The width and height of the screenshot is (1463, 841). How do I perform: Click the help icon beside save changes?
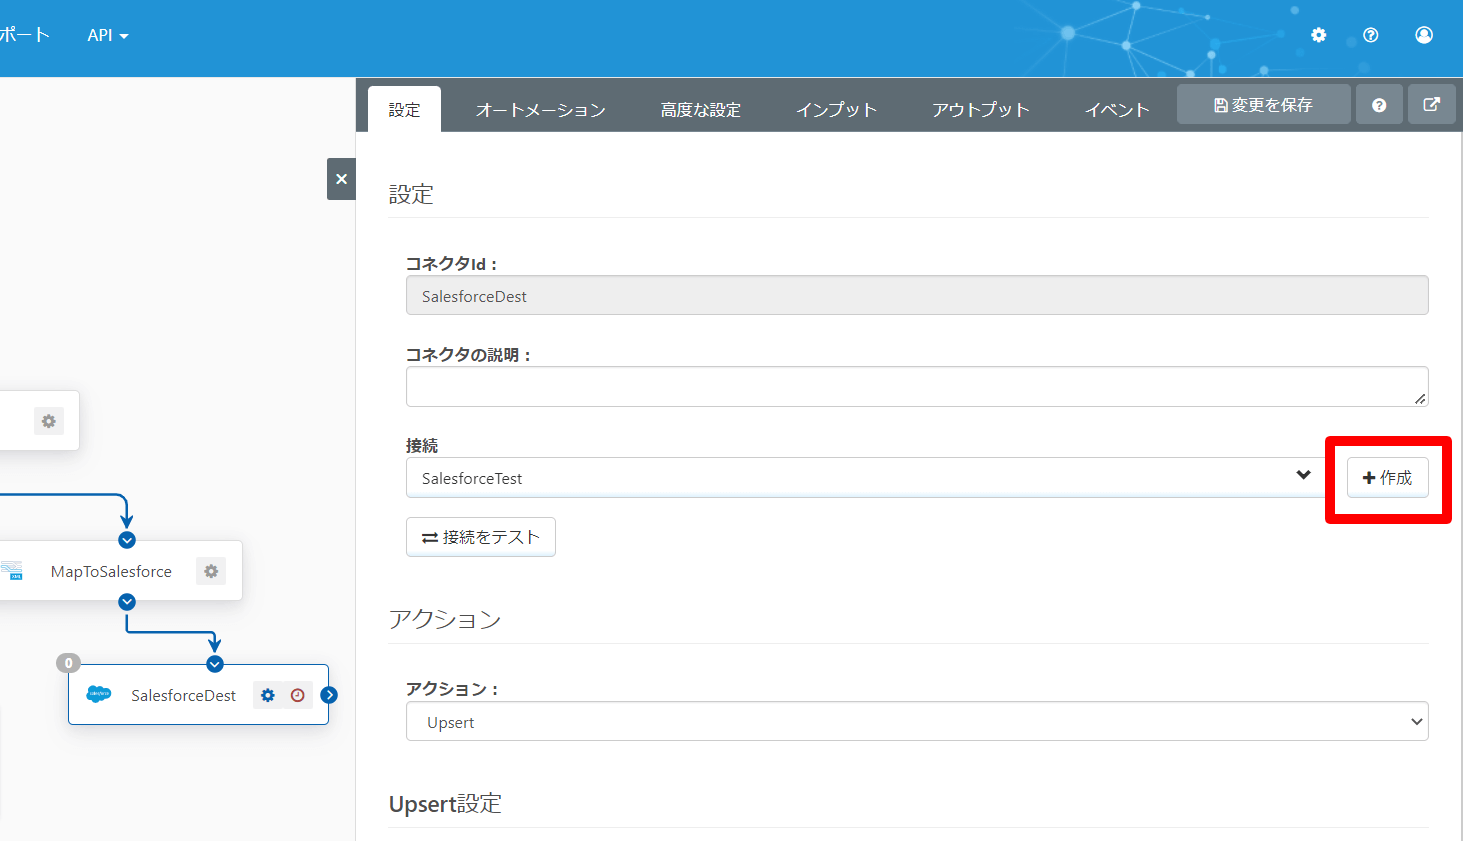point(1379,105)
